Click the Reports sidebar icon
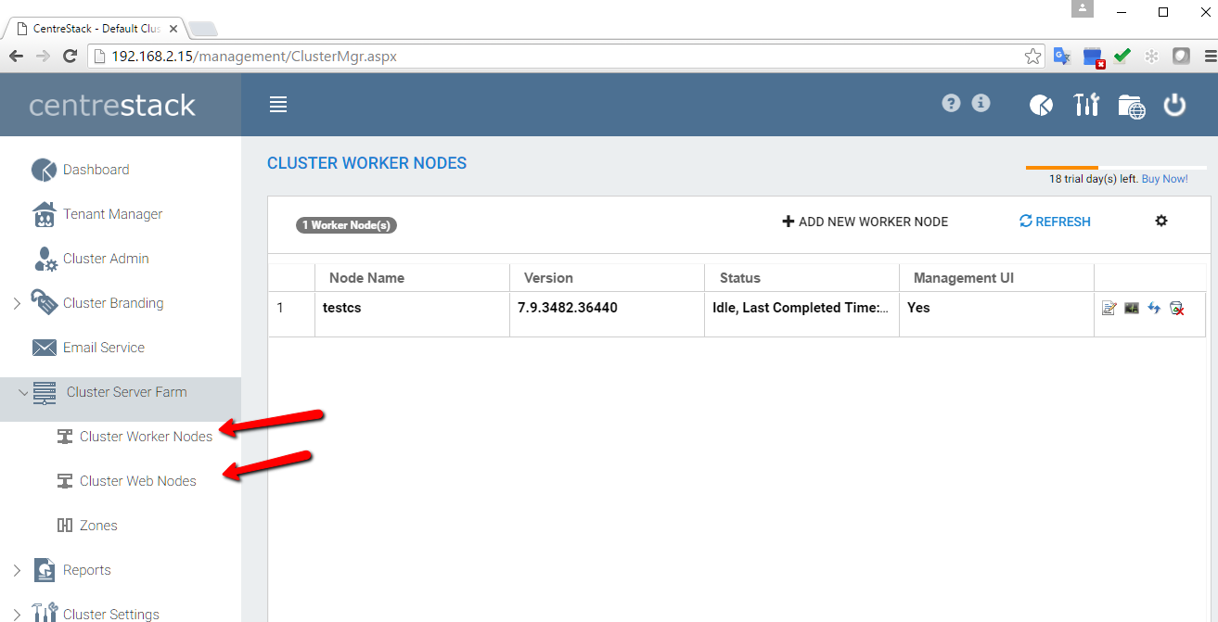1218x622 pixels. 44,570
